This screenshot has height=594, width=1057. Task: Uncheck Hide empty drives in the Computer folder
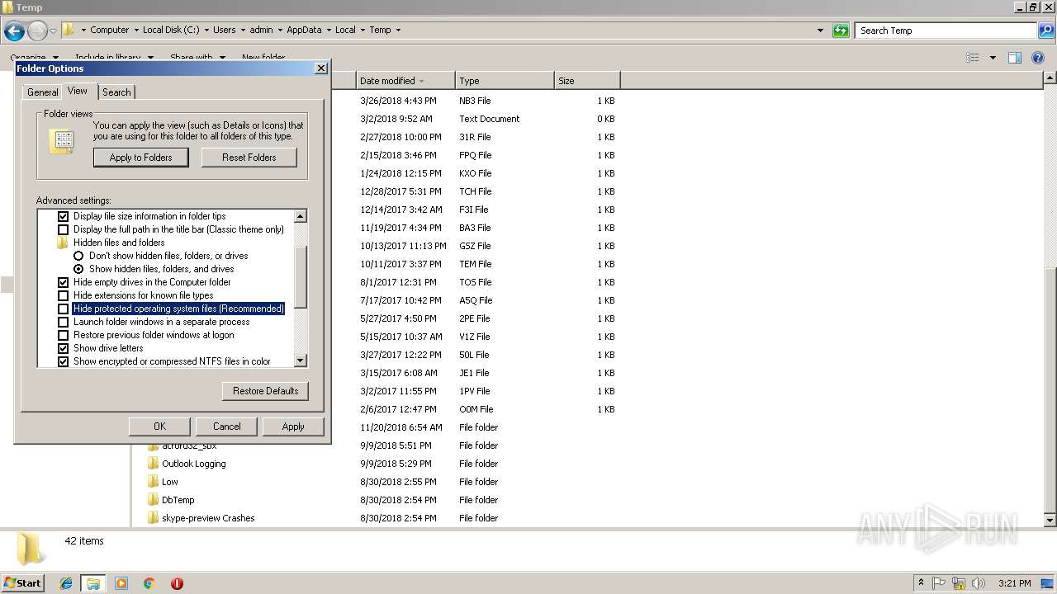[64, 282]
